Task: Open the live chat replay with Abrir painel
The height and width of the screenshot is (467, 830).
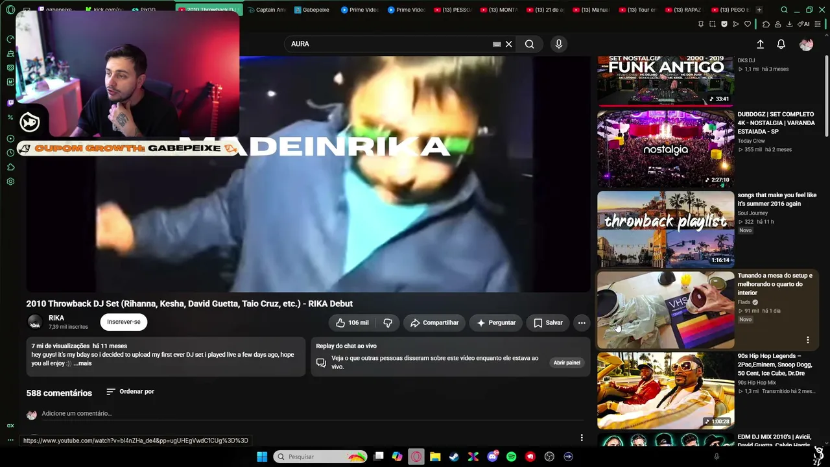Action: (x=567, y=363)
